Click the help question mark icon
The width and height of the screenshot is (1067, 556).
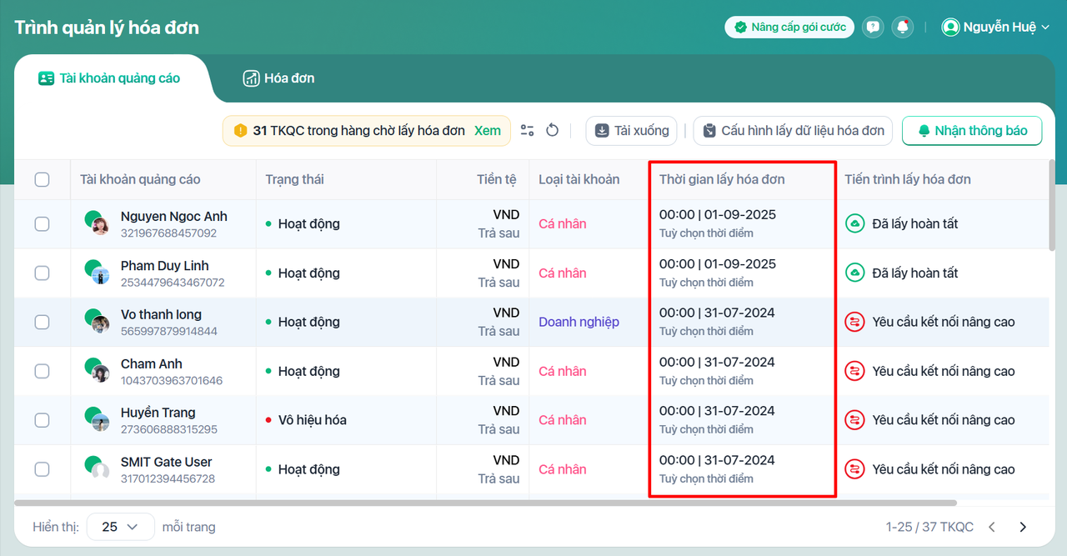click(873, 28)
